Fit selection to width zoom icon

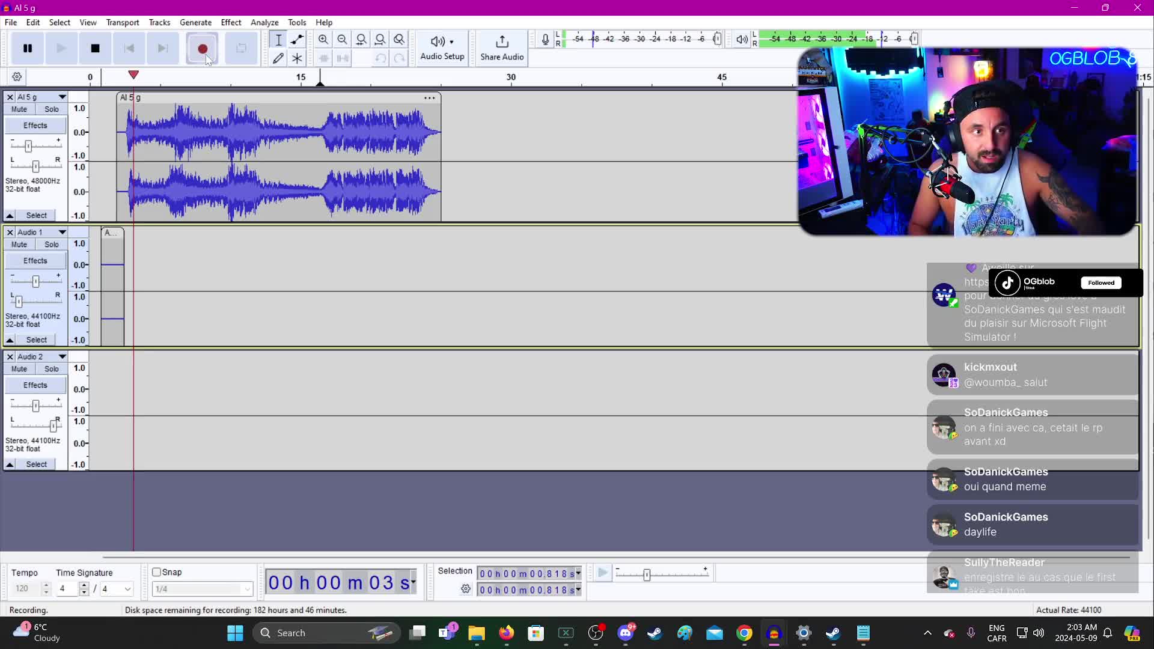click(361, 40)
